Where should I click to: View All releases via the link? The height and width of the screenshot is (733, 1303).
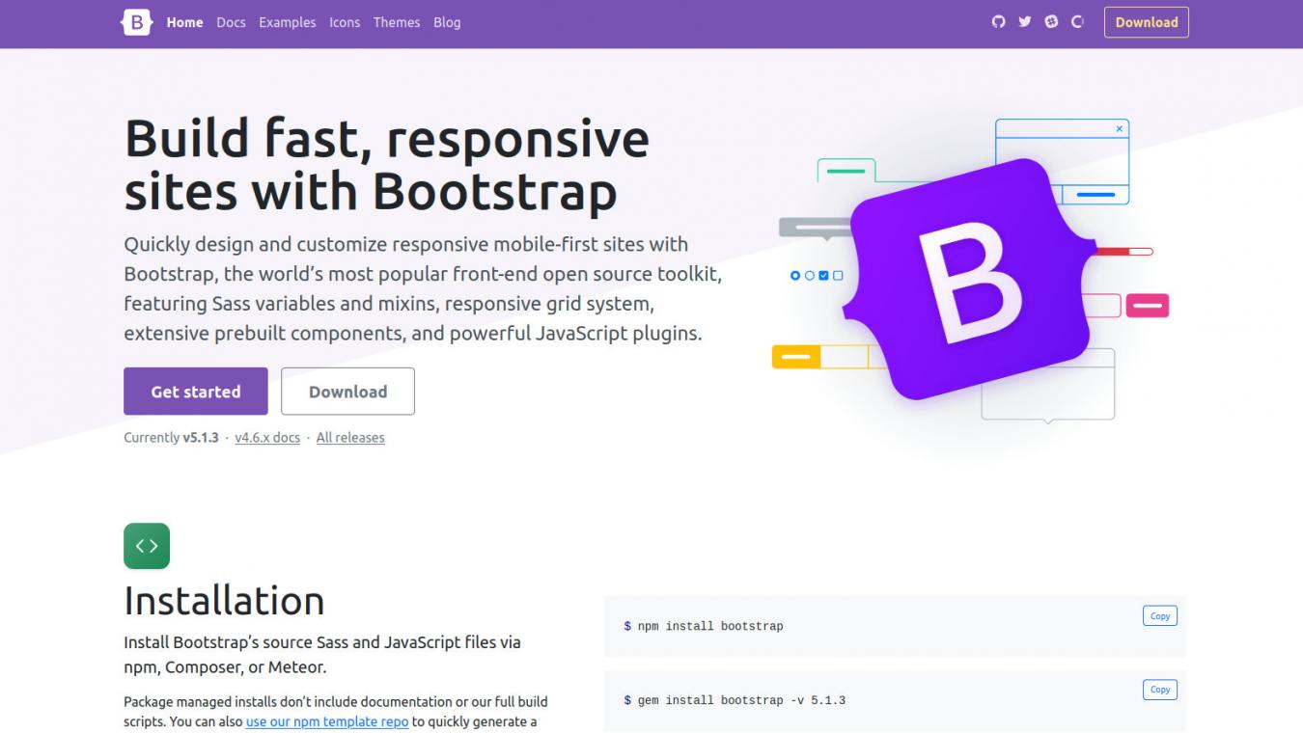[x=348, y=437]
